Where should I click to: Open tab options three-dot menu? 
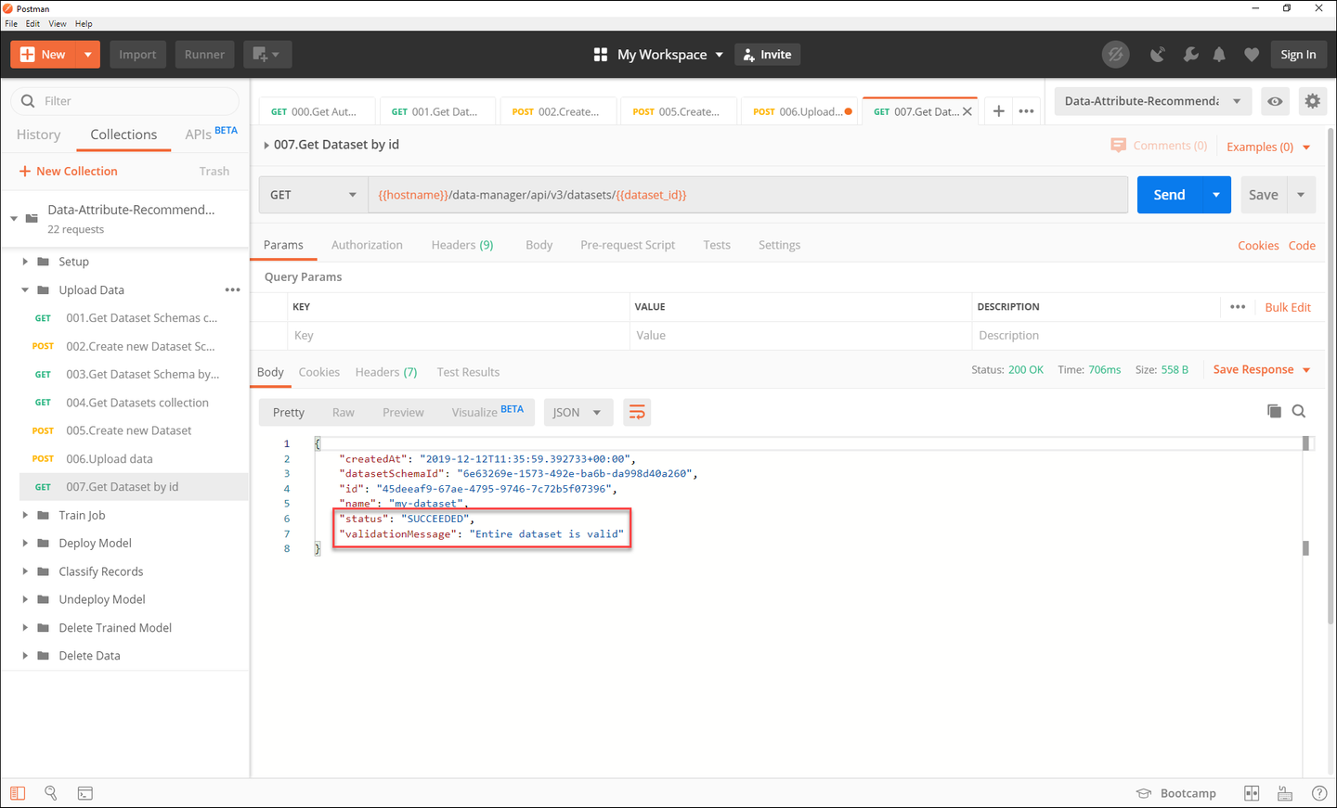(x=1026, y=111)
